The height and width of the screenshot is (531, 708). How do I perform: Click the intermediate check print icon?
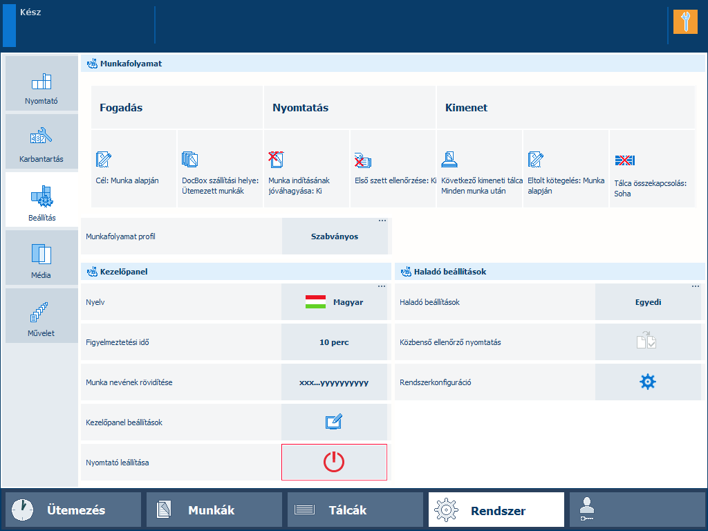[648, 342]
